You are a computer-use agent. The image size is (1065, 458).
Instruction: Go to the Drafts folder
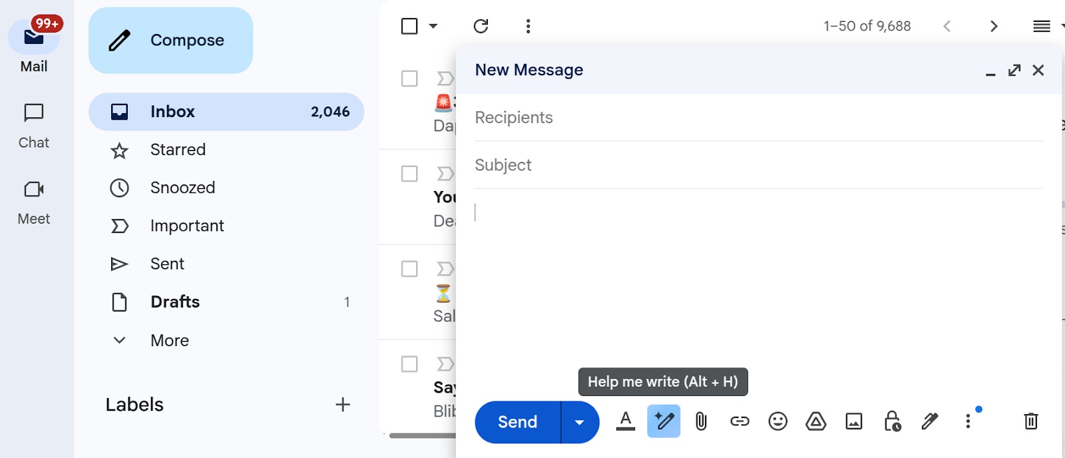point(175,302)
